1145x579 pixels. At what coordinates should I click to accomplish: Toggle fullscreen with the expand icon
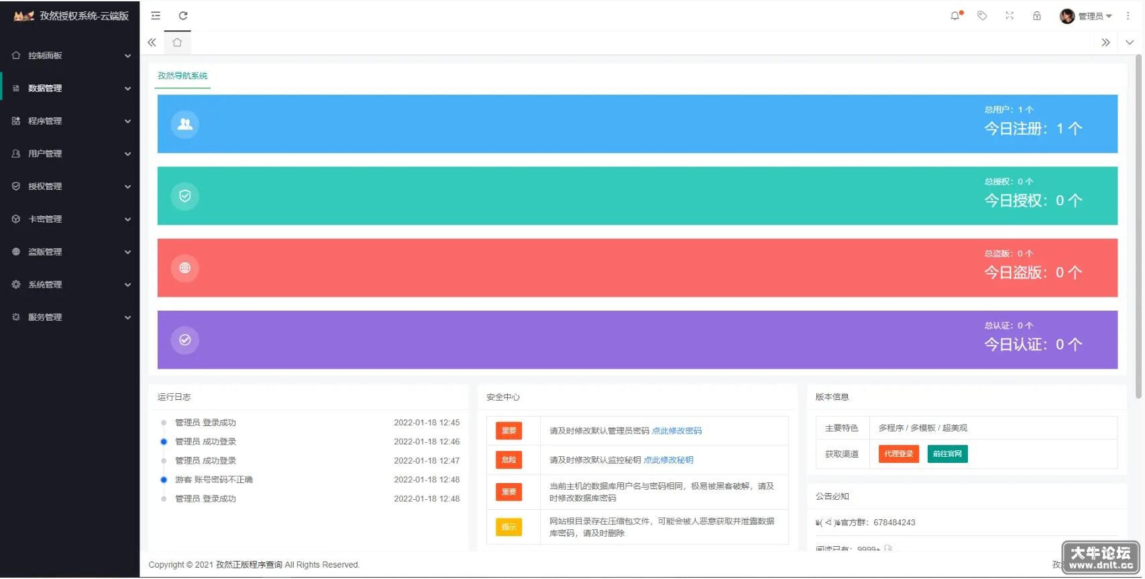pos(1010,15)
